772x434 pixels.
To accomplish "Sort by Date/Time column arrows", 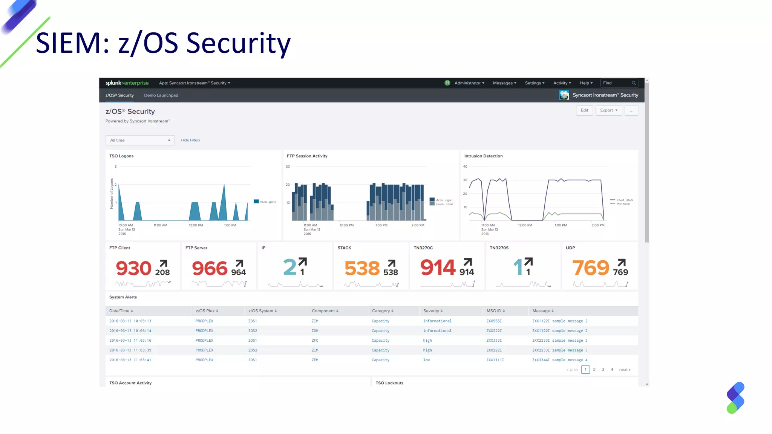I will click(132, 311).
